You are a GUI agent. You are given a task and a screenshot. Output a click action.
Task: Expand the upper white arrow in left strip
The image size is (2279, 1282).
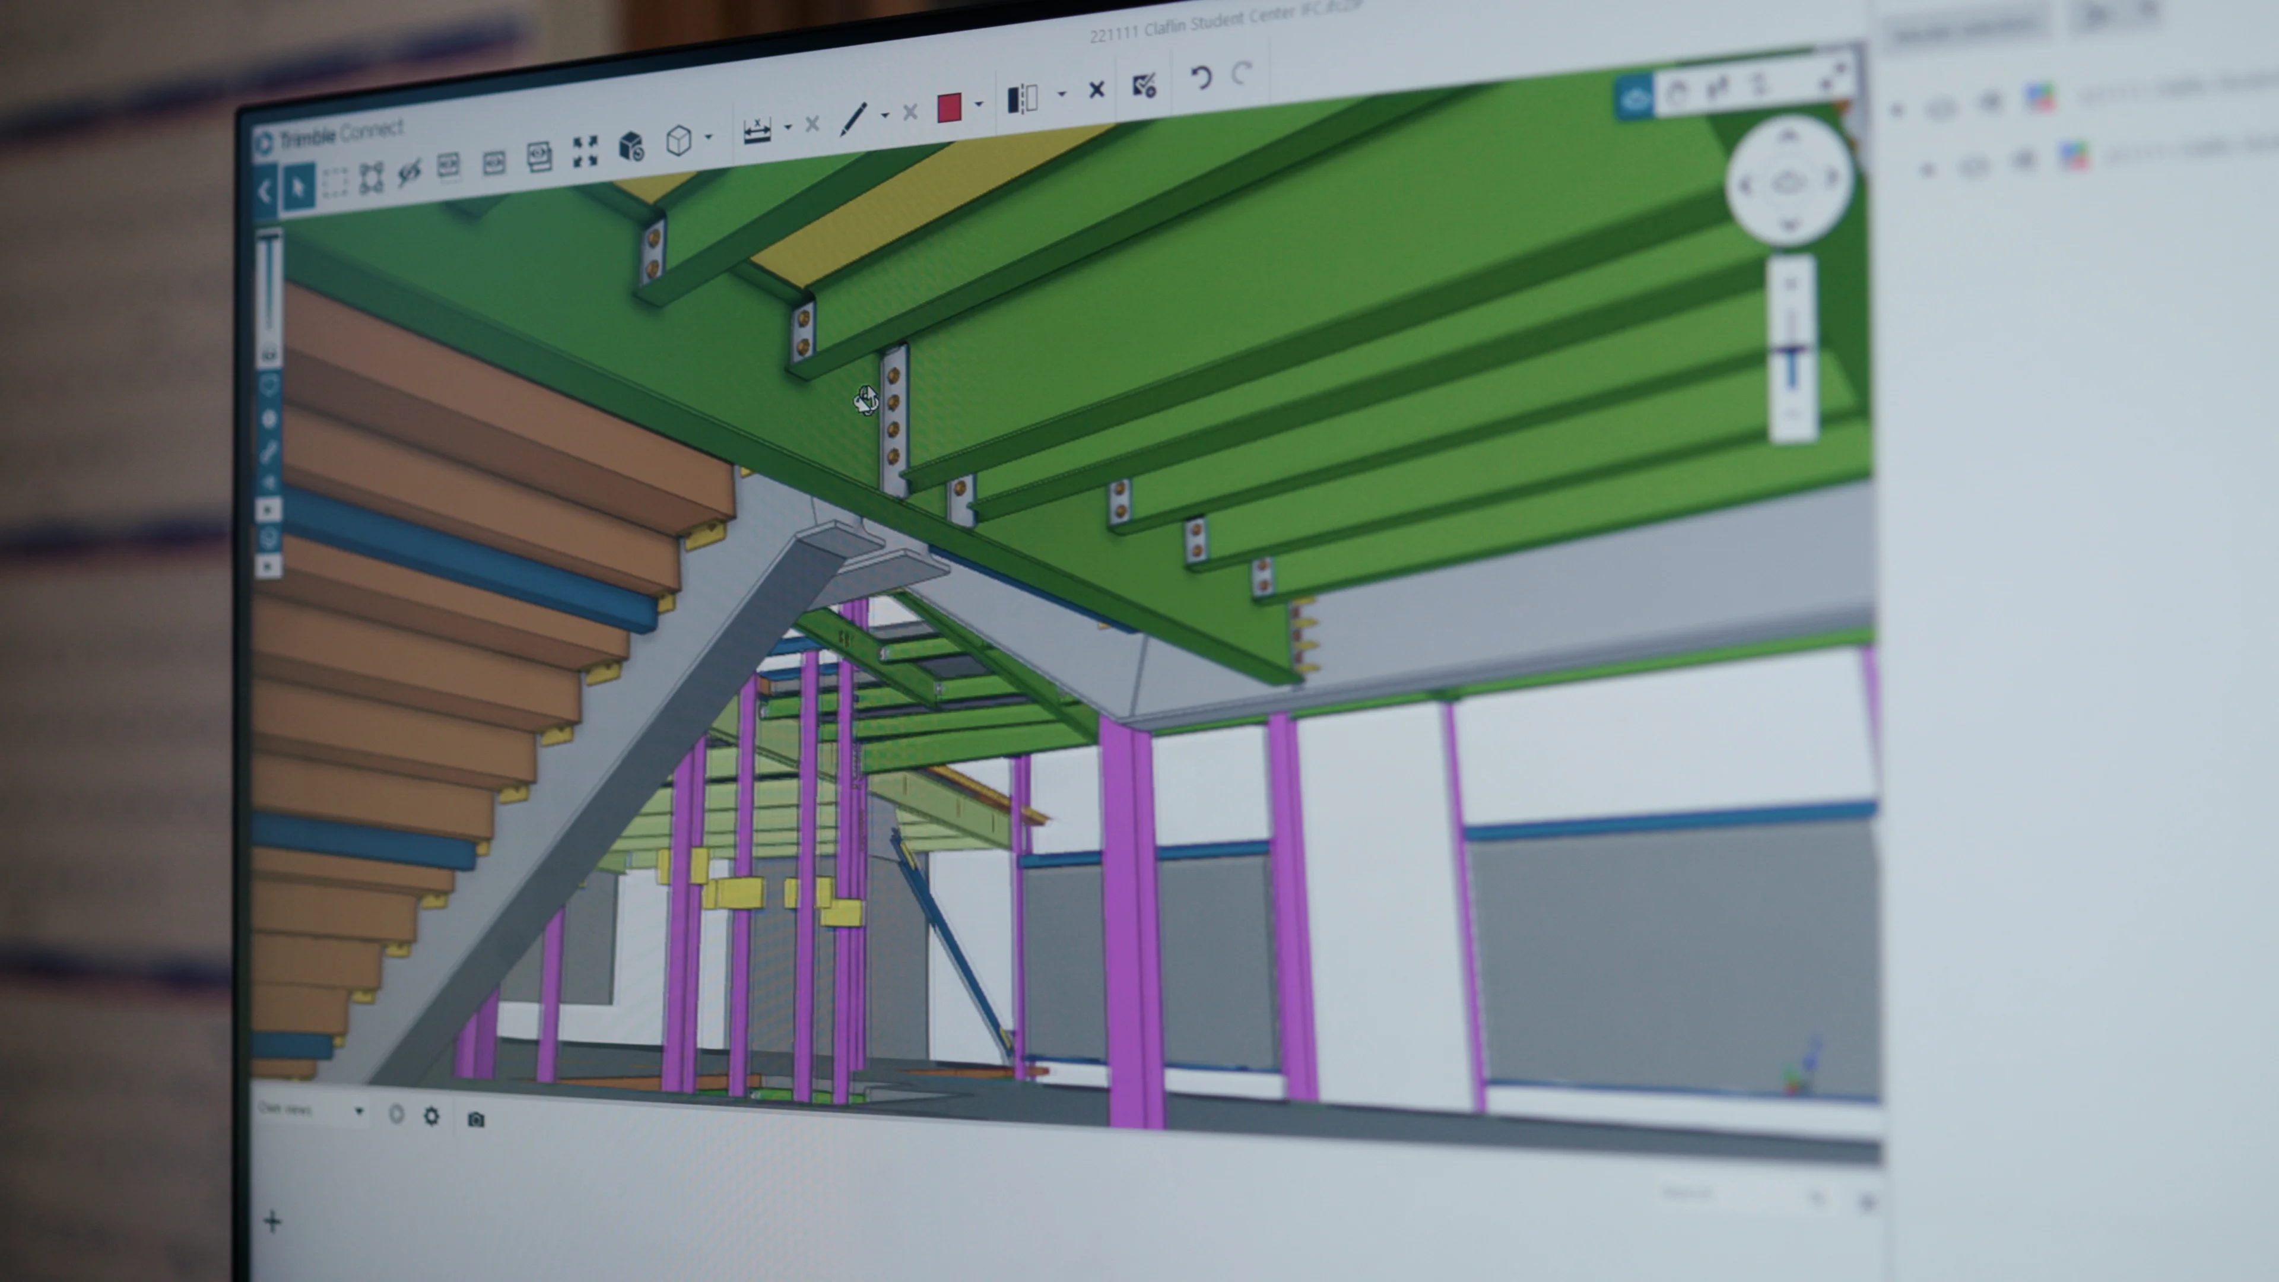pyautogui.click(x=268, y=510)
